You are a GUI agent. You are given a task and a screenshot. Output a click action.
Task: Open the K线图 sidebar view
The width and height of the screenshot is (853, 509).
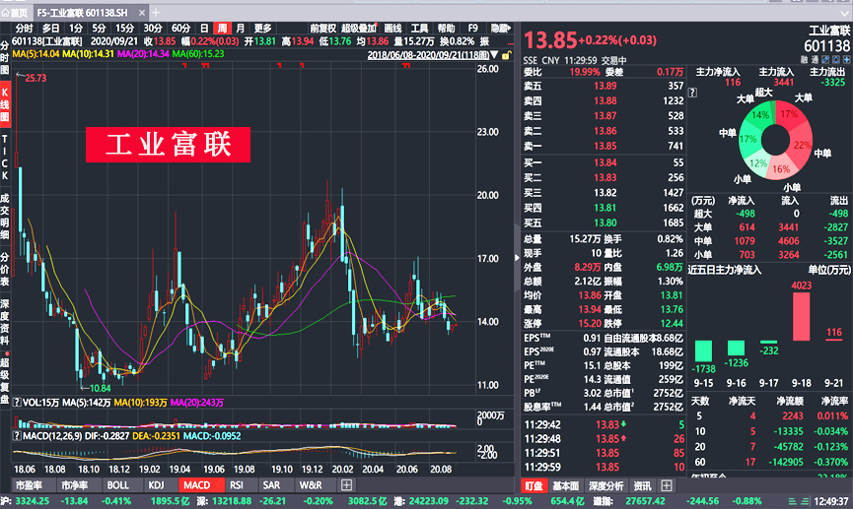point(5,103)
